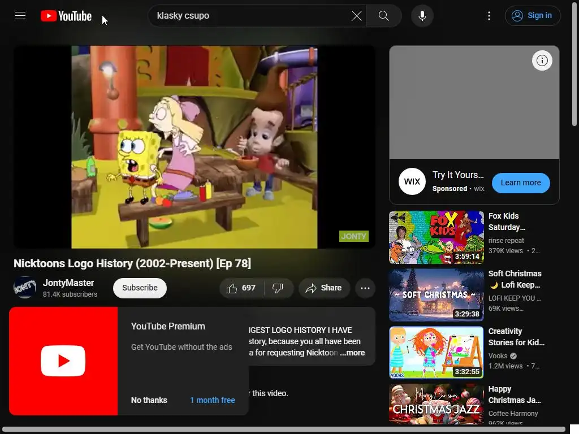
Task: Click the JONTY watermark in the player
Action: [x=354, y=236]
